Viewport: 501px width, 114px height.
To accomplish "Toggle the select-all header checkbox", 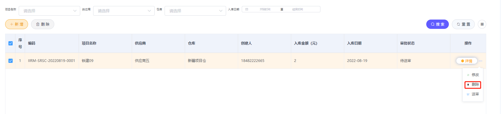I will 11,43.
